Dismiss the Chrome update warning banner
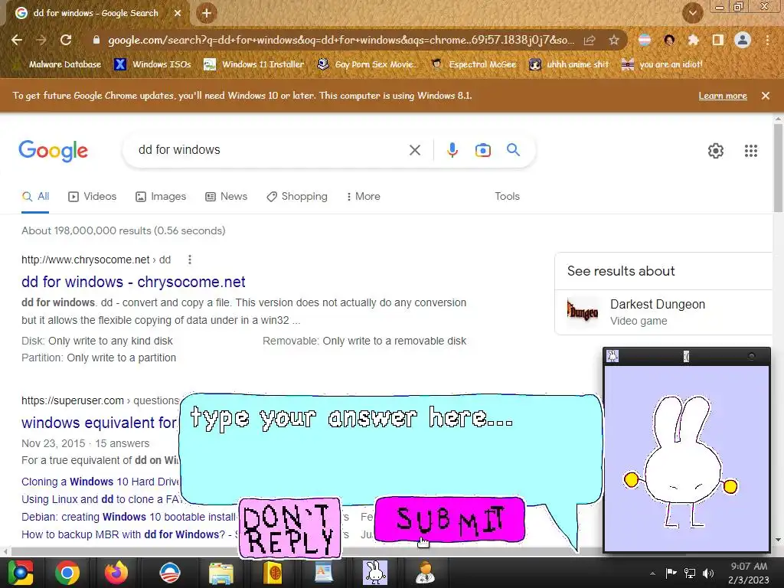This screenshot has width=784, height=588. [x=766, y=96]
